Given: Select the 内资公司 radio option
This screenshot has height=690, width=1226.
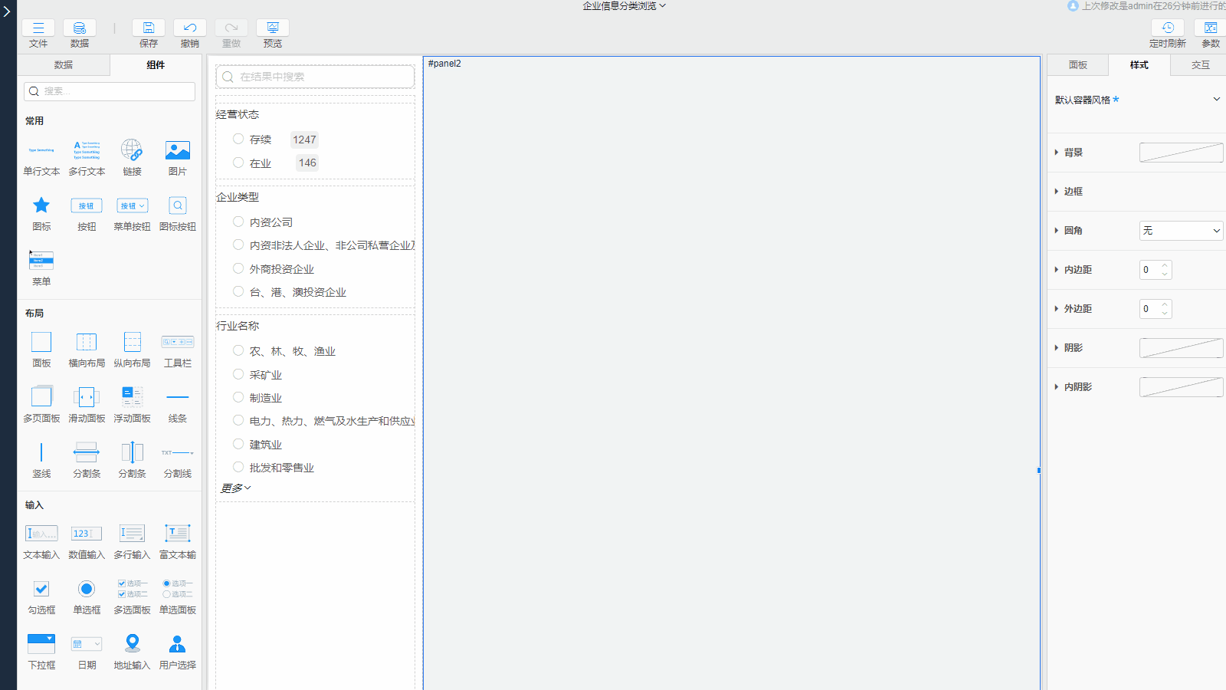Looking at the screenshot, I should [x=238, y=222].
